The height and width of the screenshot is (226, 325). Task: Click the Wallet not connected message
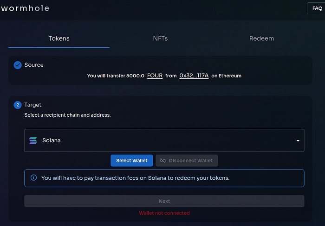pyautogui.click(x=164, y=213)
